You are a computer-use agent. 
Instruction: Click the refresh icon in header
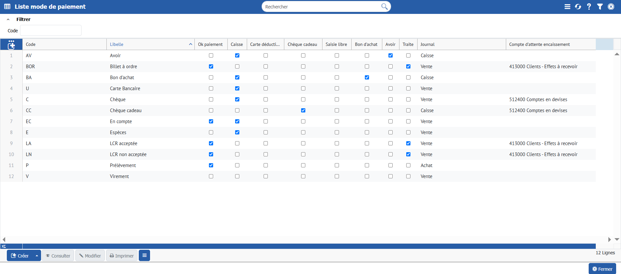(x=578, y=6)
